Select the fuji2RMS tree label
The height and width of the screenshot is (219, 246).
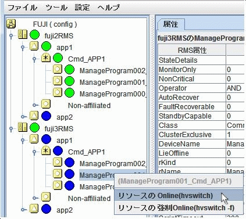(x=59, y=36)
